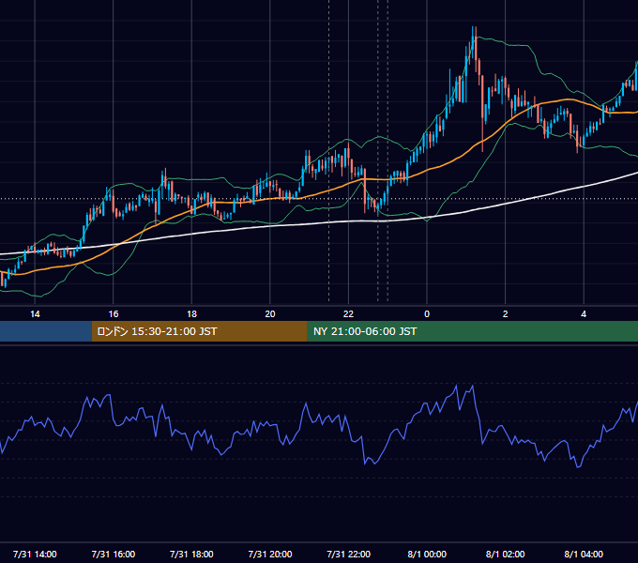This screenshot has height=563, width=638.
Task: Click the 7/31 22:00 date label
Action: (x=349, y=554)
